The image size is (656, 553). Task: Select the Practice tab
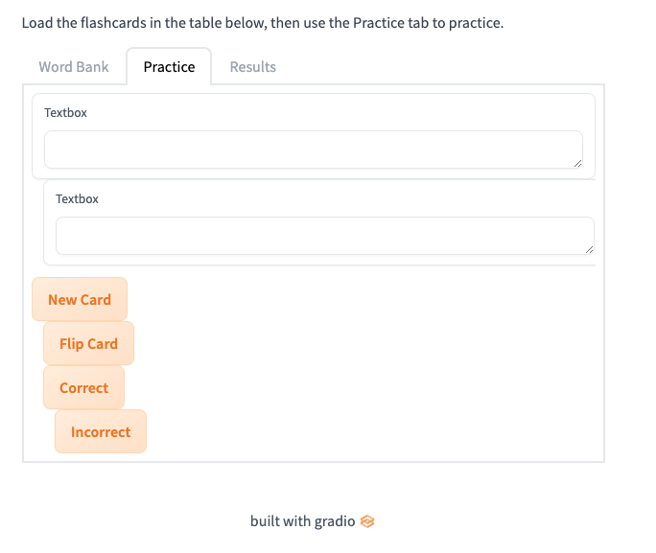click(169, 67)
